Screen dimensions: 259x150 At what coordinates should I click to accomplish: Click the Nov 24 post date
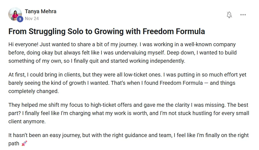(x=32, y=19)
